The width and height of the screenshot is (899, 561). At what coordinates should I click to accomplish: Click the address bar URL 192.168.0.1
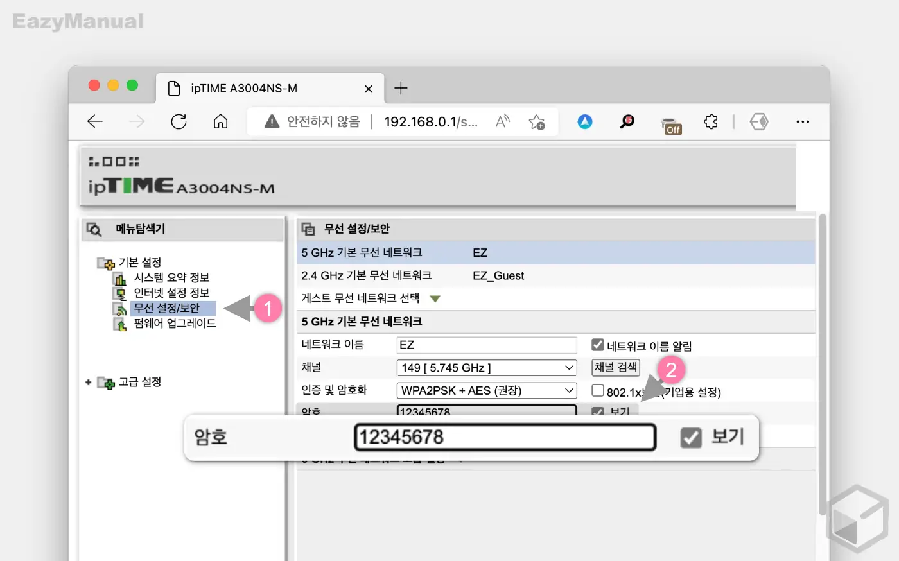click(431, 121)
